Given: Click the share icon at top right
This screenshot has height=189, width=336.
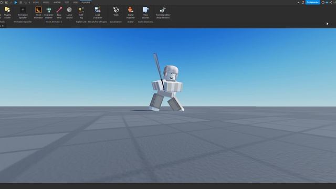Looking at the screenshot, I should [331, 2].
